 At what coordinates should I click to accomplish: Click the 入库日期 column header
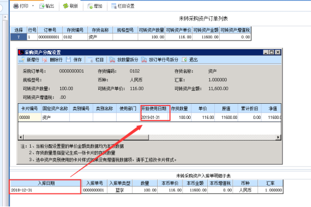coord(45,183)
